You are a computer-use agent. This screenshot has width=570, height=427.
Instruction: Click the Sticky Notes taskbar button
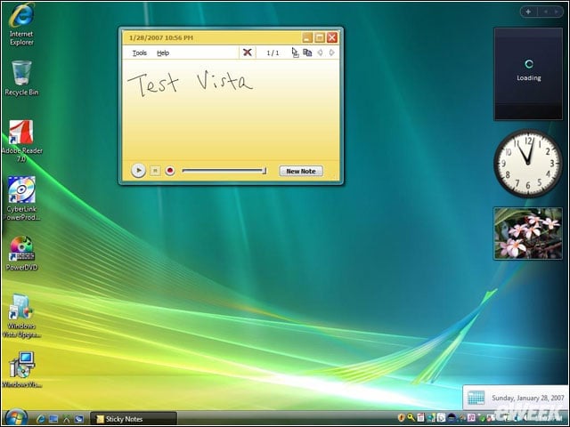(133, 419)
